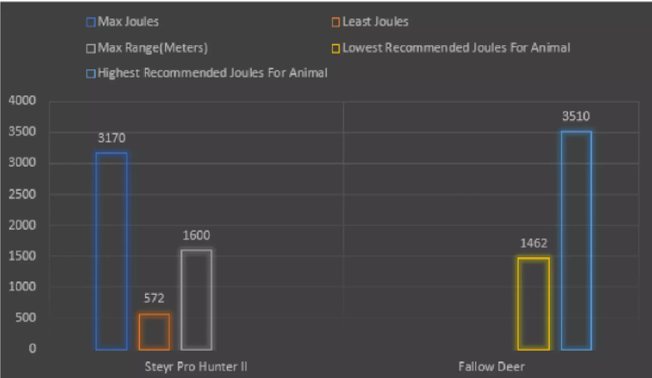Click the Fallow Deer axis label
Image resolution: width=652 pixels, height=378 pixels.
pos(491,366)
